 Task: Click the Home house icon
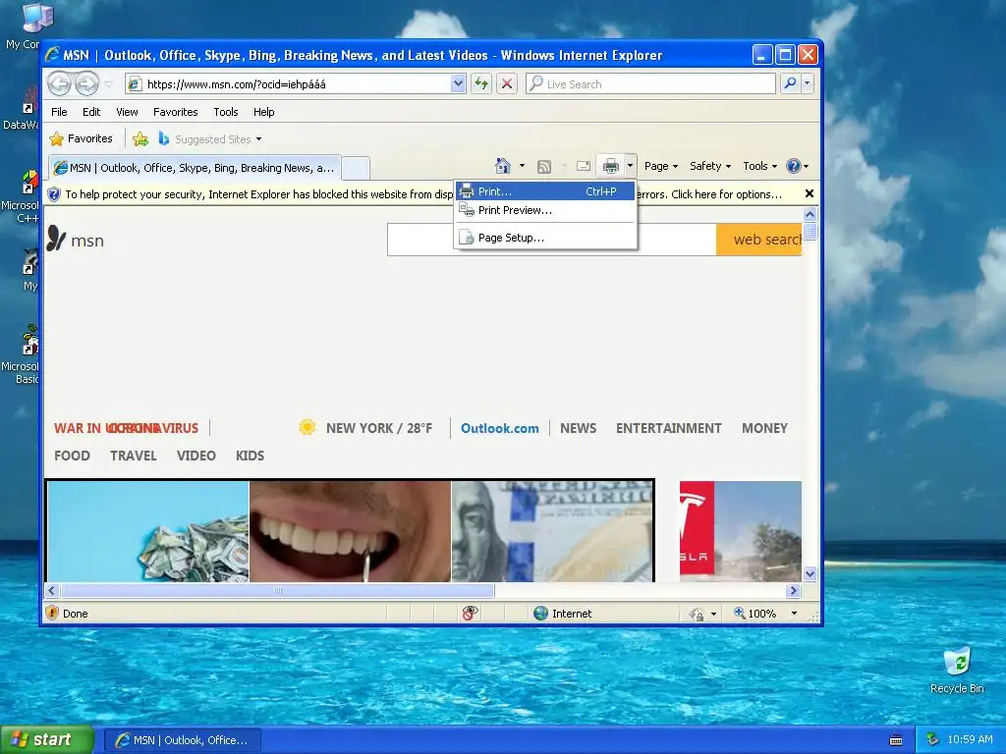(503, 166)
